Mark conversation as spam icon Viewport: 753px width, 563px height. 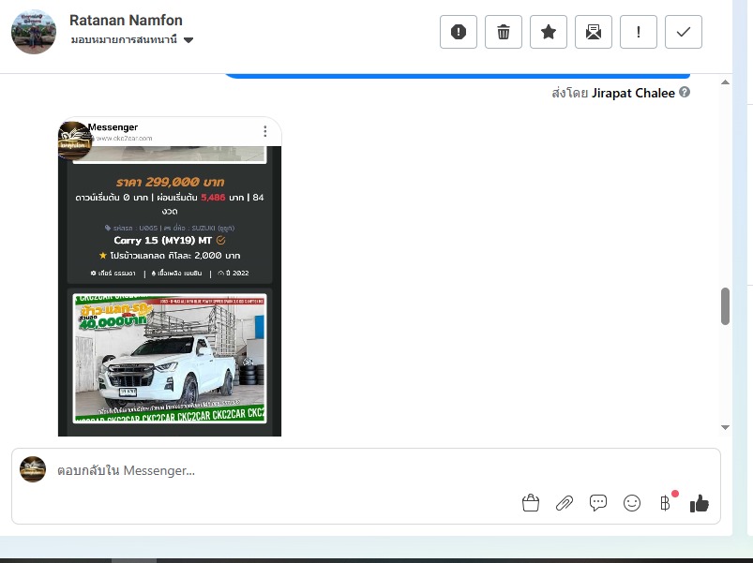[x=459, y=32]
